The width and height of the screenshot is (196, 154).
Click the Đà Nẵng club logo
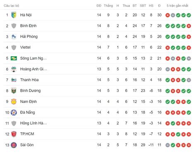[x=14, y=112]
